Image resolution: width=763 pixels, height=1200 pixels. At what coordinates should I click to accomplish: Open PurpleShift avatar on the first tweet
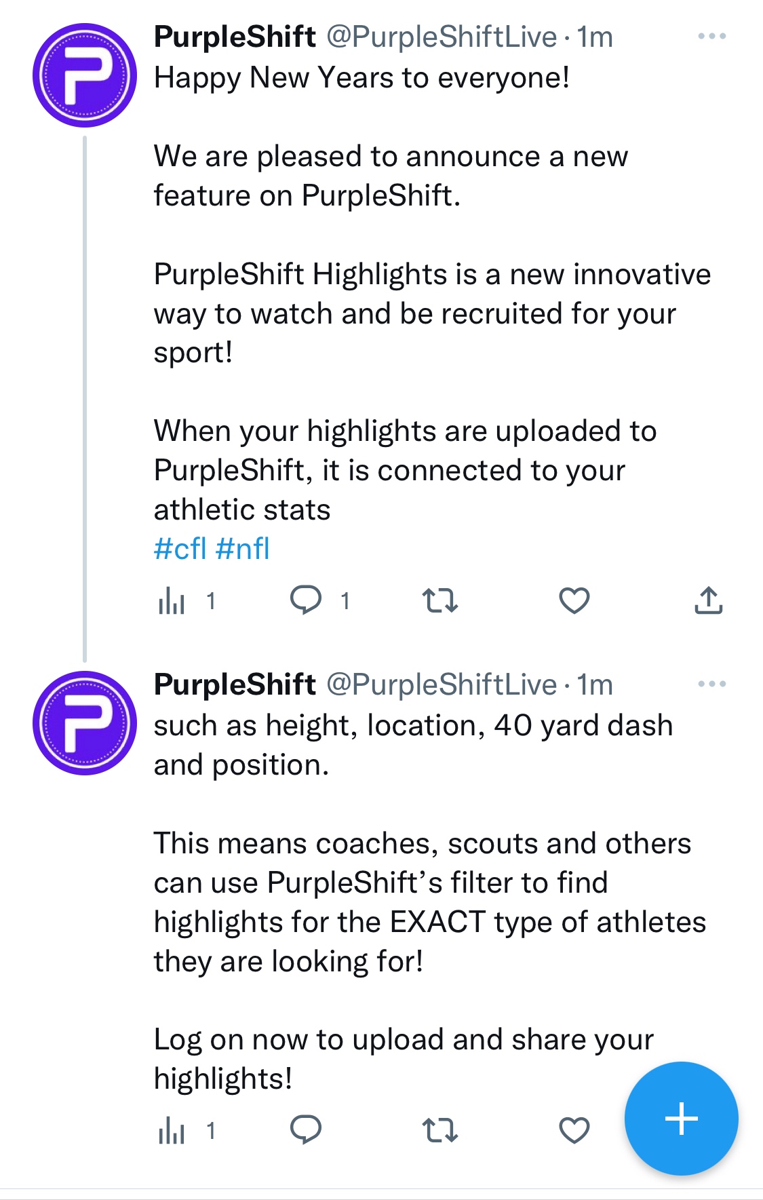point(85,75)
